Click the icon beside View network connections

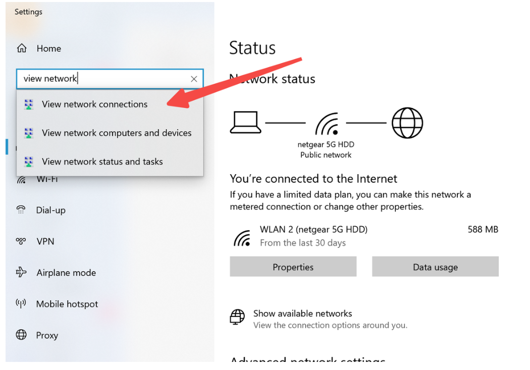(x=29, y=104)
